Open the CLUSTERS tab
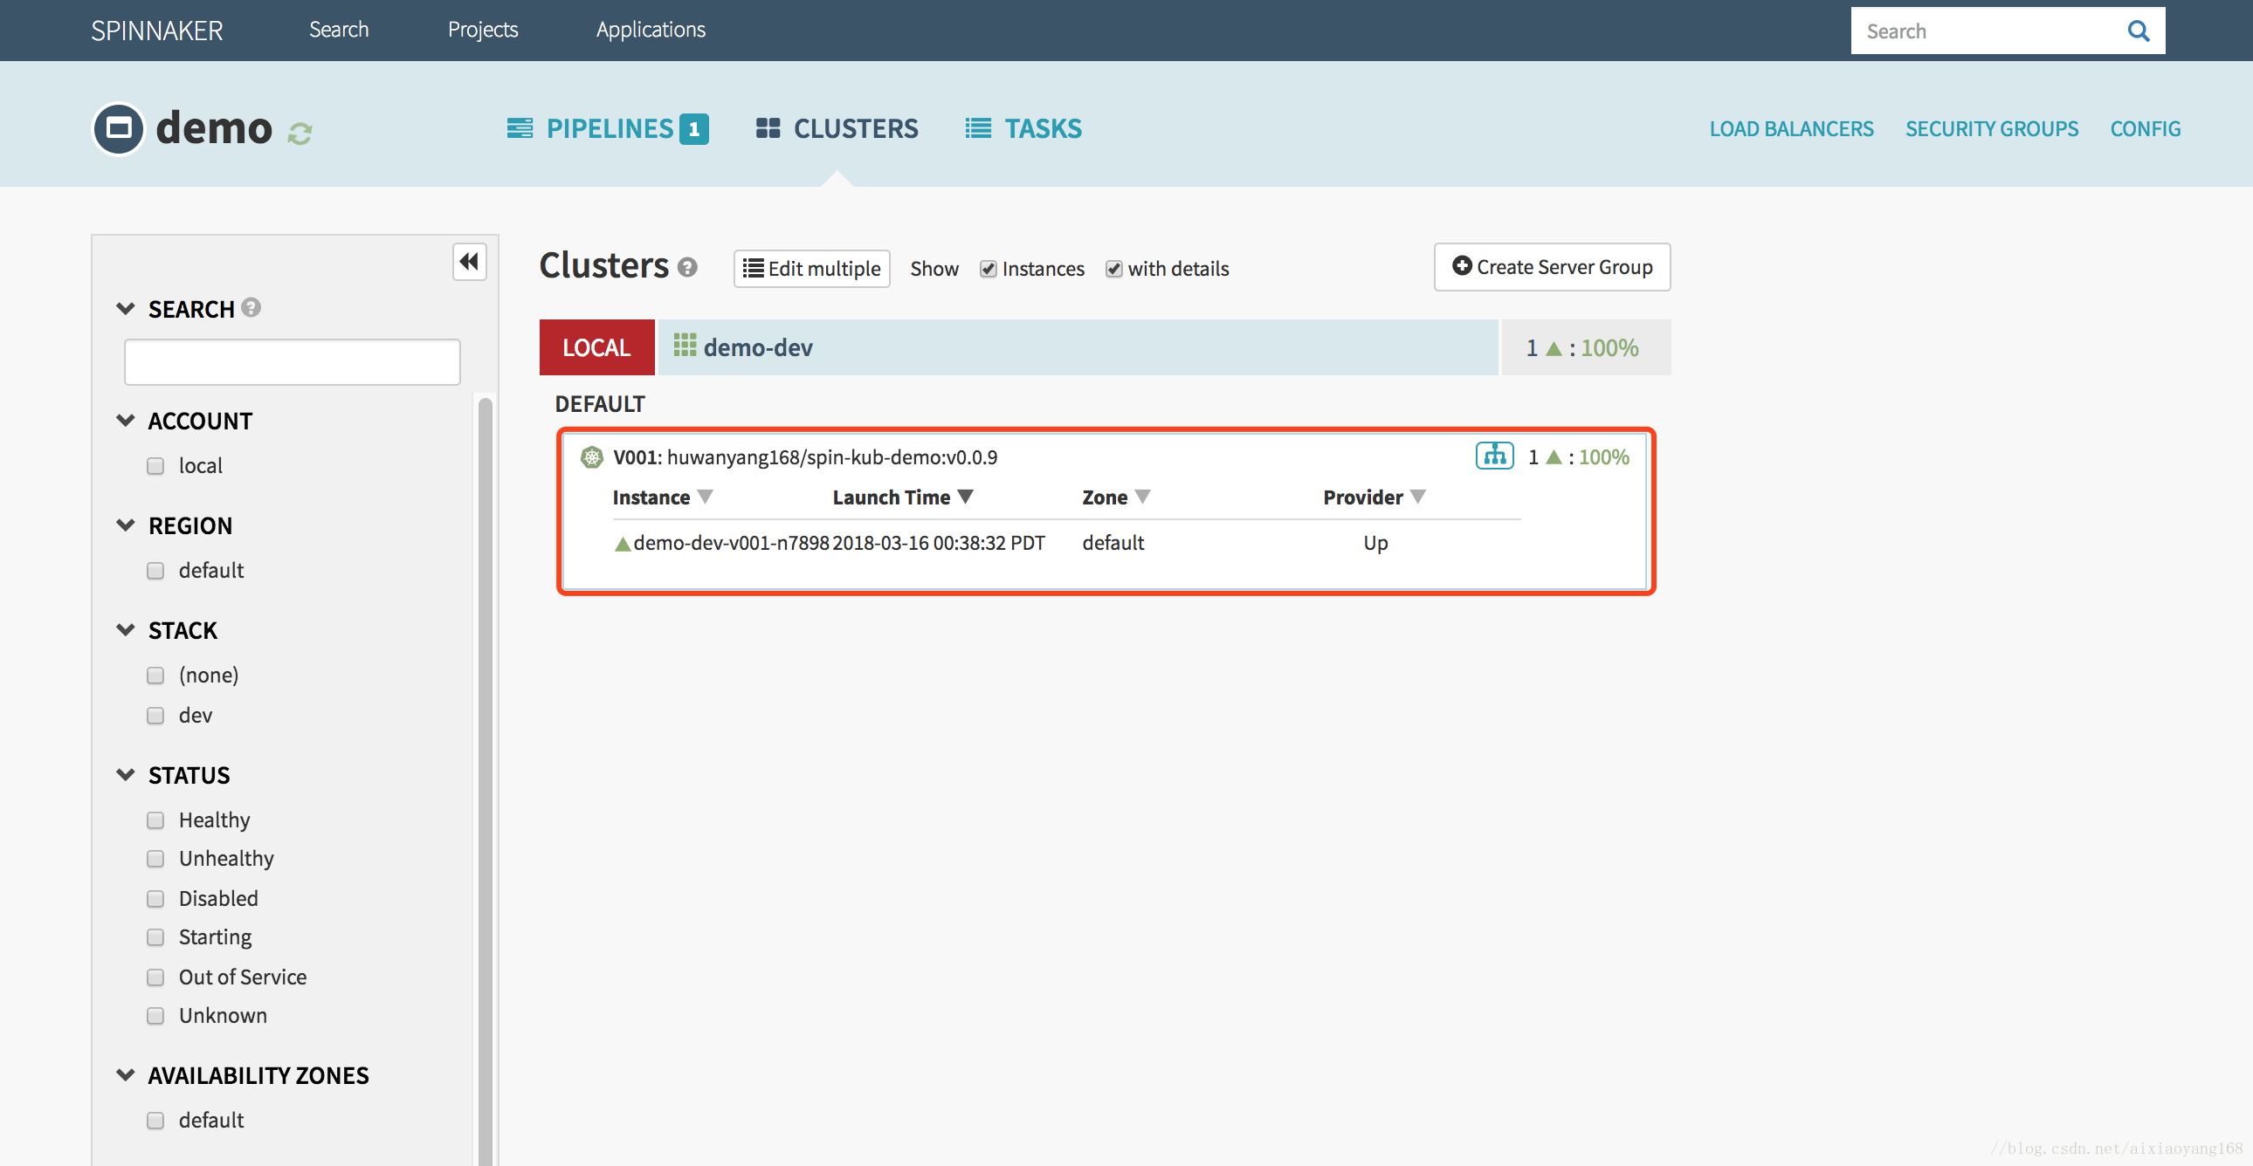This screenshot has height=1166, width=2253. tap(837, 128)
